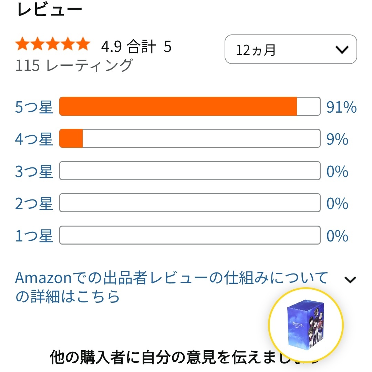The height and width of the screenshot is (372, 372).
Task: Expand the seller review explanation chevron
Action: click(350, 280)
